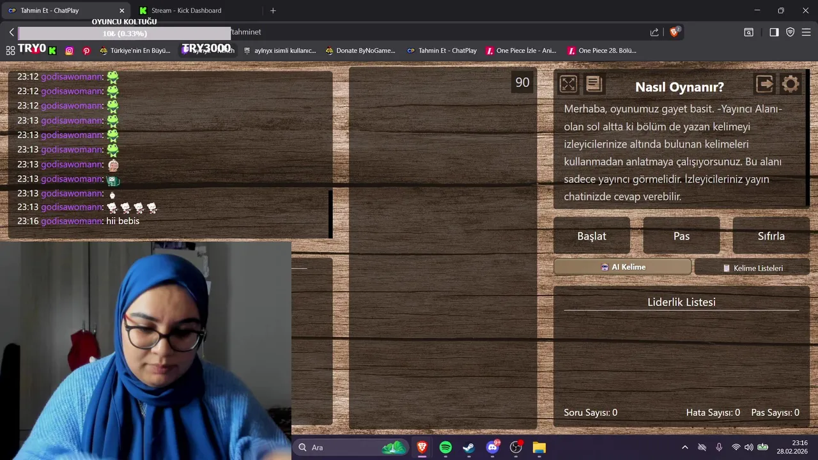Screen dimensions: 818x460
Task: Click the Başlat start button
Action: [x=592, y=236]
